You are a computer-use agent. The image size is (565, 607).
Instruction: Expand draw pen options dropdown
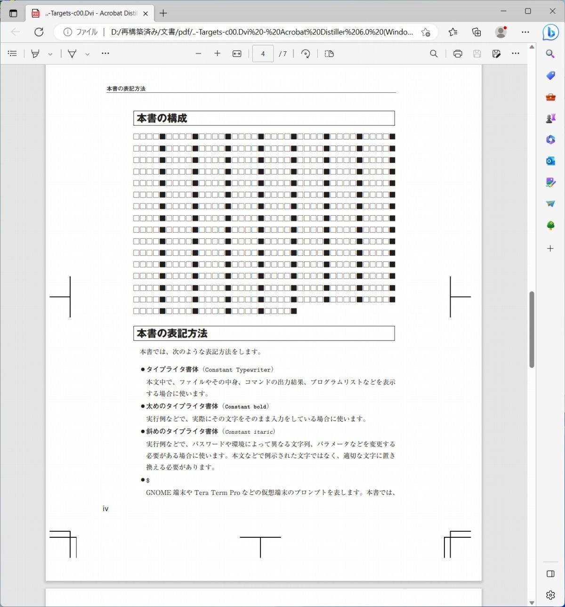tap(87, 54)
